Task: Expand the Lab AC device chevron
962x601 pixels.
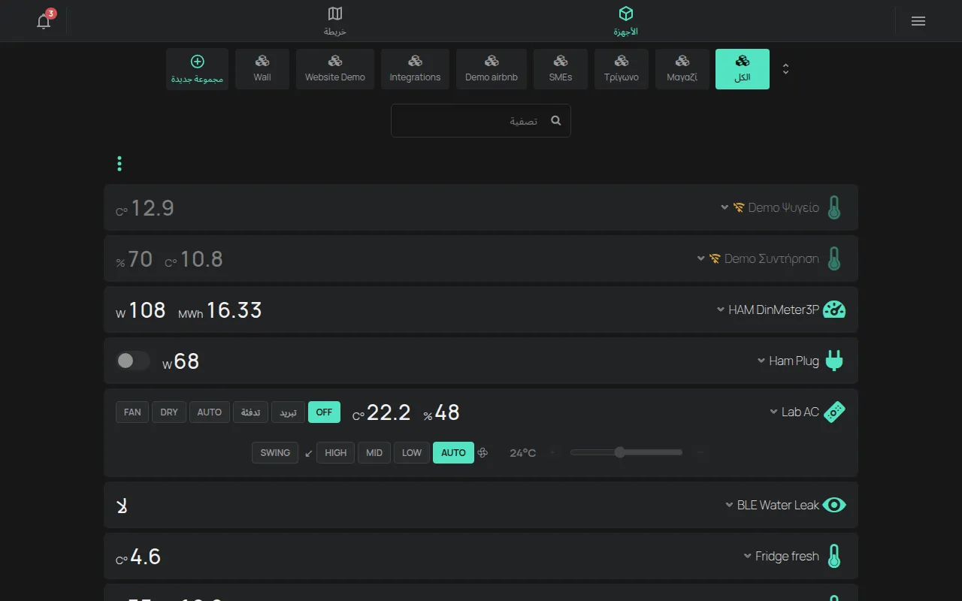Action: pos(774,412)
